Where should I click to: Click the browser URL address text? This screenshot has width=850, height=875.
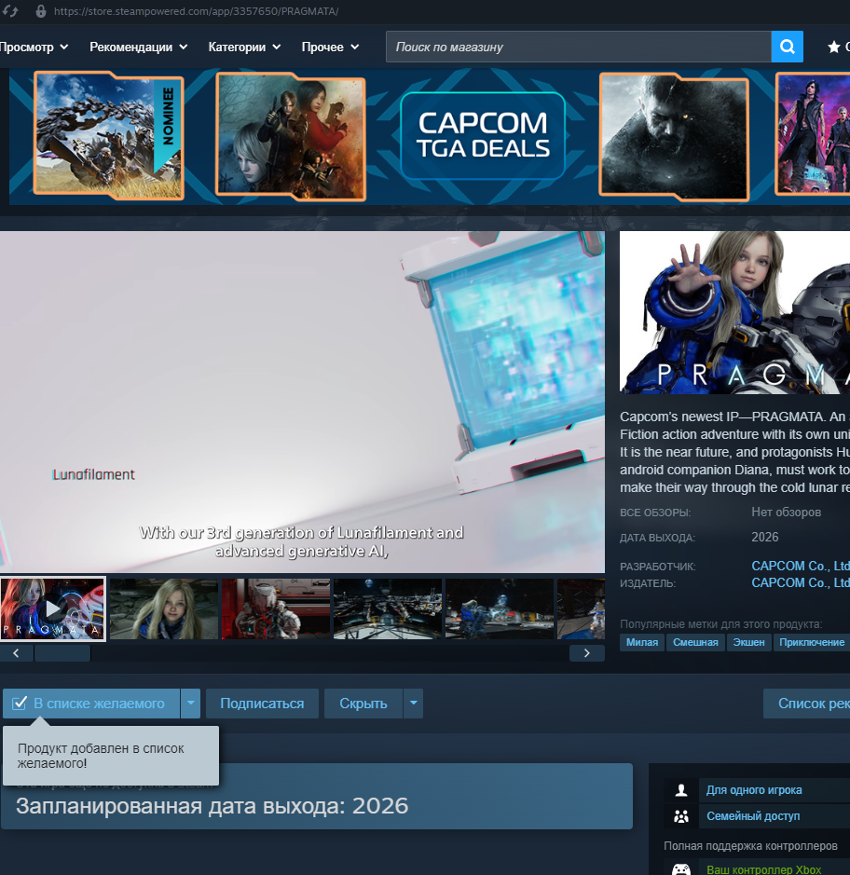tap(196, 11)
